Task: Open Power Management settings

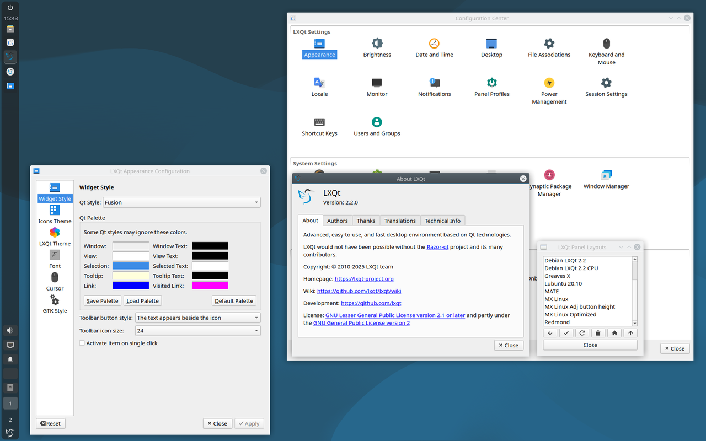Action: point(549,90)
